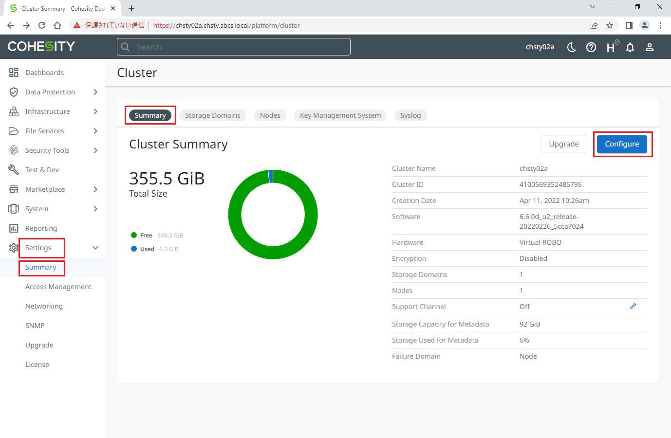Expand Marketplace submenu chevron
Screen dimensions: 671x438
[95, 189]
